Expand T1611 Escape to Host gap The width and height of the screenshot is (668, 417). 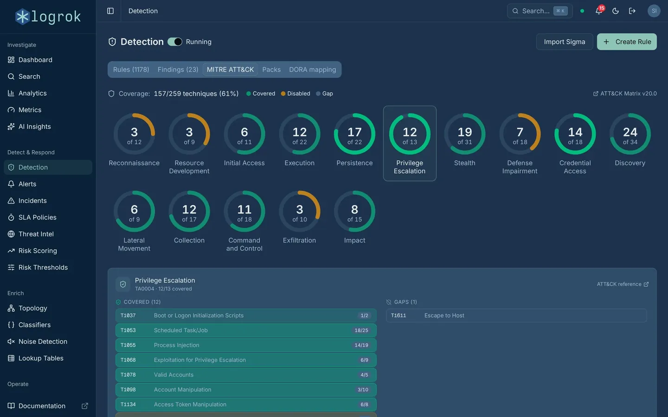[516, 316]
